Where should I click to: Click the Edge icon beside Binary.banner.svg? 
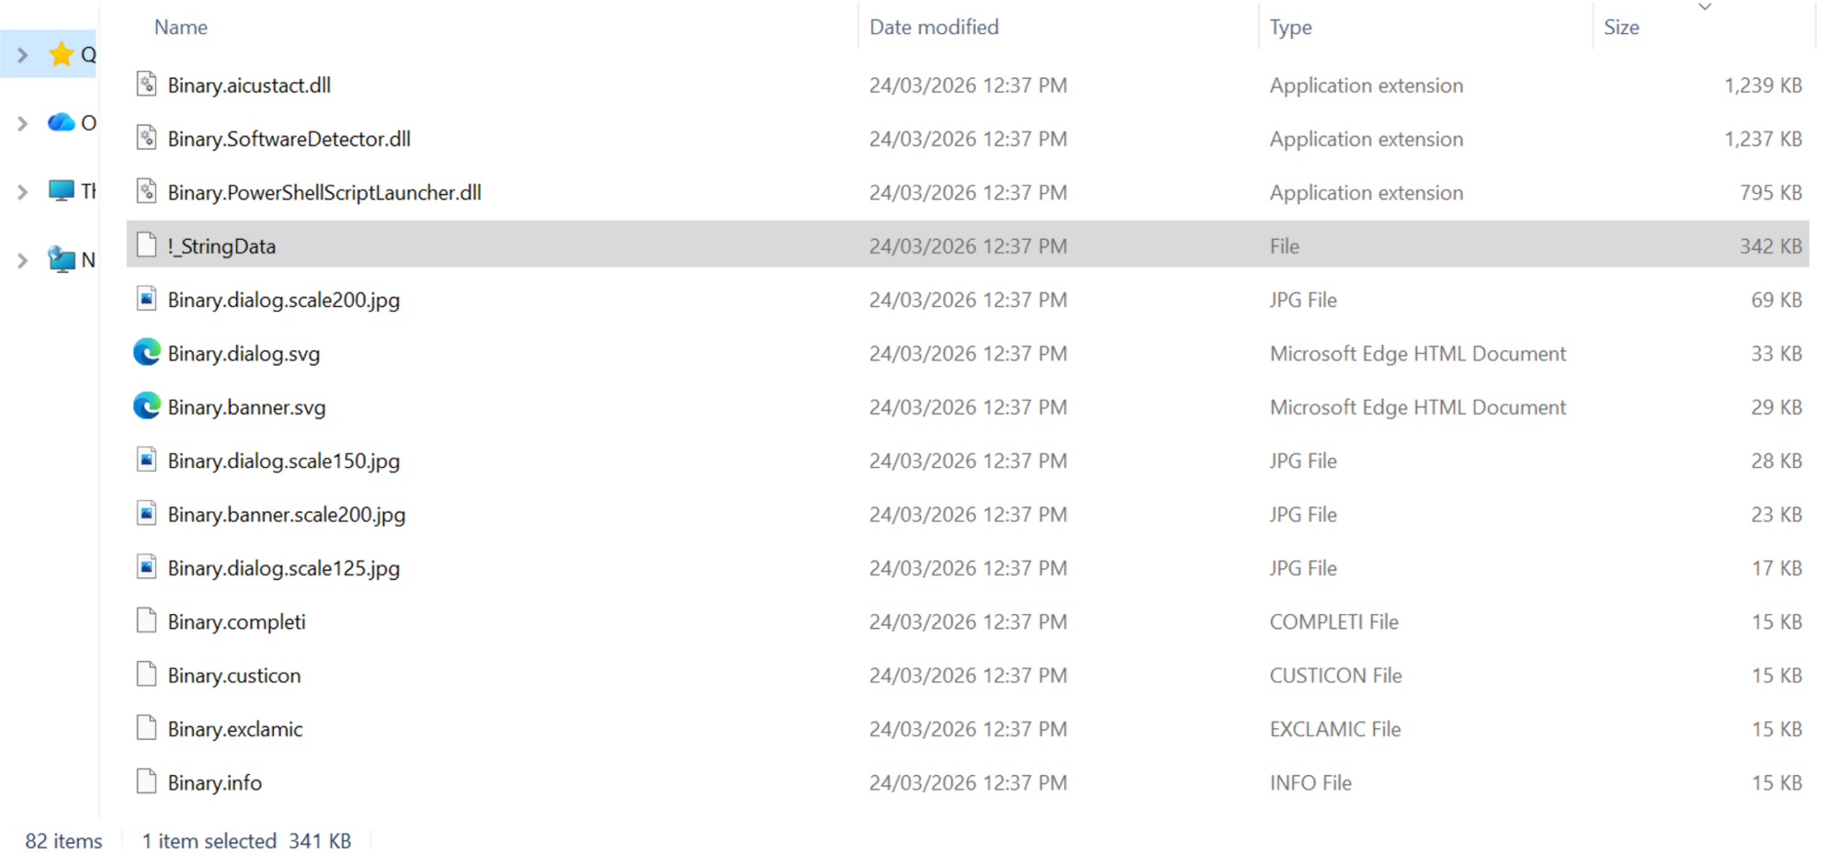[146, 406]
